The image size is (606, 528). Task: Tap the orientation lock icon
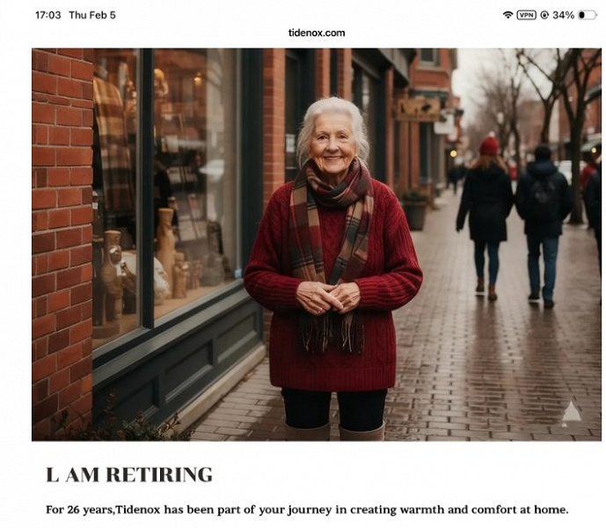pyautogui.click(x=544, y=15)
